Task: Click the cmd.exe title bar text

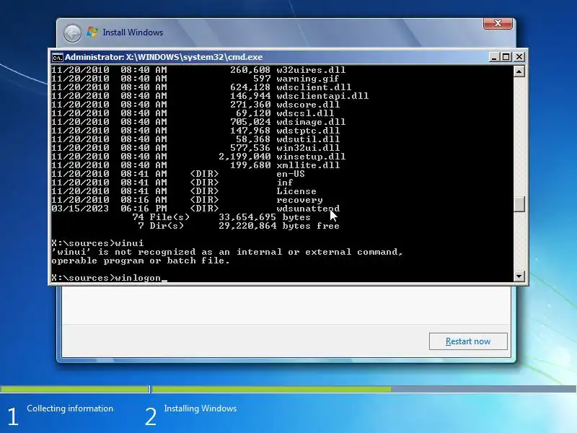Action: coord(164,57)
